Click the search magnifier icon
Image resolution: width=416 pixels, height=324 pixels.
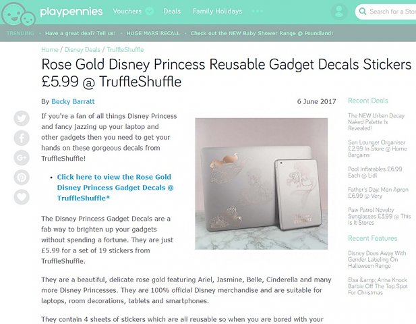(x=363, y=11)
